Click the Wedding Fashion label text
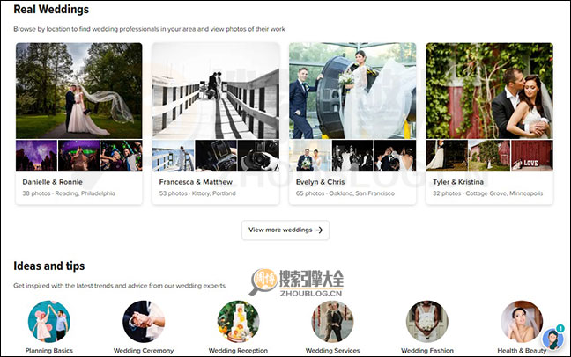The image size is (571, 357). (x=427, y=350)
